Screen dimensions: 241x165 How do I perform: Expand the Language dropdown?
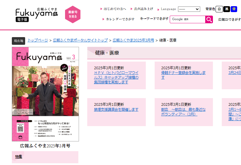(x=189, y=9)
